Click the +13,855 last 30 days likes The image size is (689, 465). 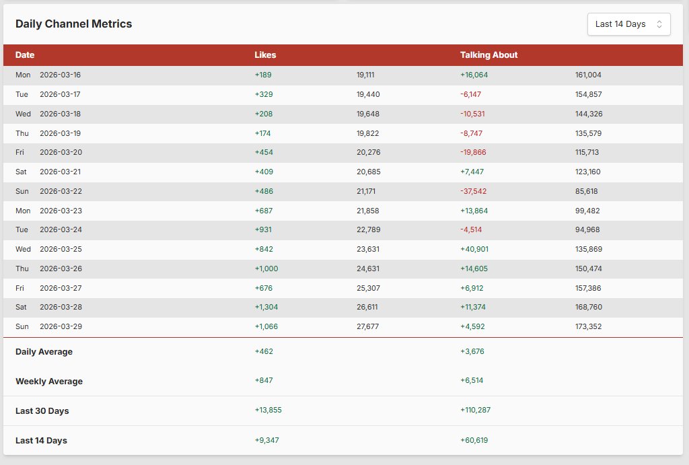click(268, 410)
